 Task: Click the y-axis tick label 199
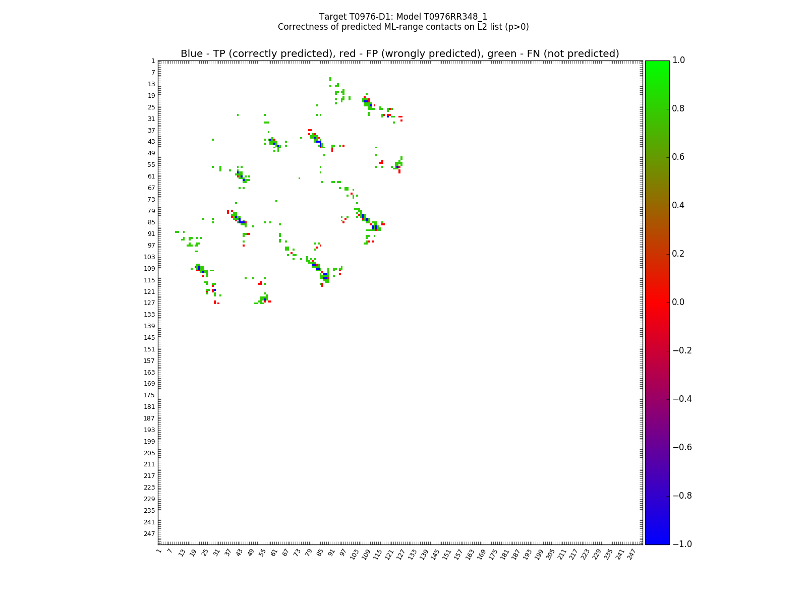(x=150, y=442)
